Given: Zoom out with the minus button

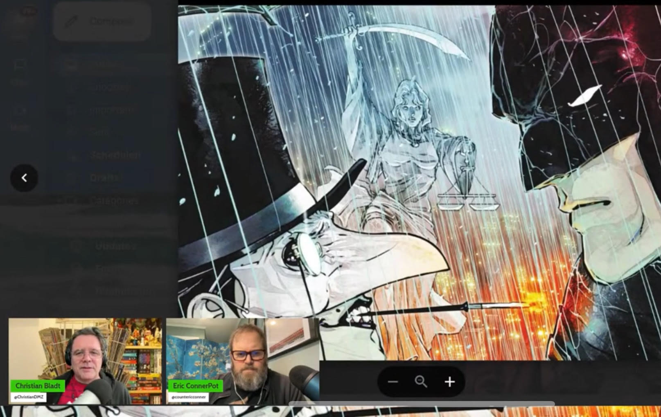Looking at the screenshot, I should 393,382.
